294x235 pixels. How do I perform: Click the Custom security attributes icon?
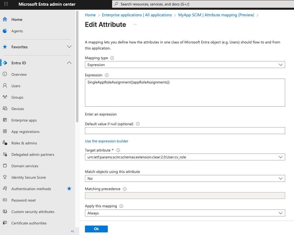(x=5, y=211)
